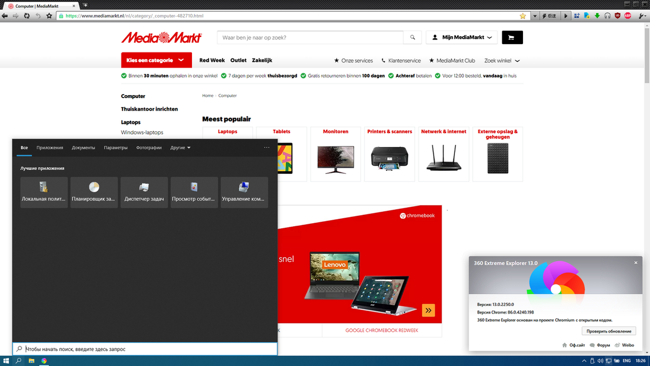Open the Monitoren category thumbnail
The height and width of the screenshot is (366, 650).
pyautogui.click(x=336, y=154)
